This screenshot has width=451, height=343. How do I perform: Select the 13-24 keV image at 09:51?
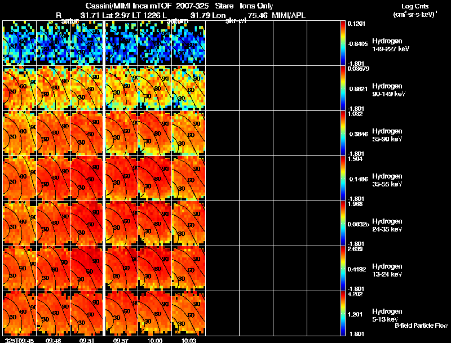click(87, 268)
